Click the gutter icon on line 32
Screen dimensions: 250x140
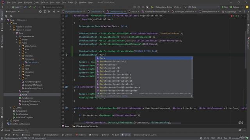click(66, 87)
